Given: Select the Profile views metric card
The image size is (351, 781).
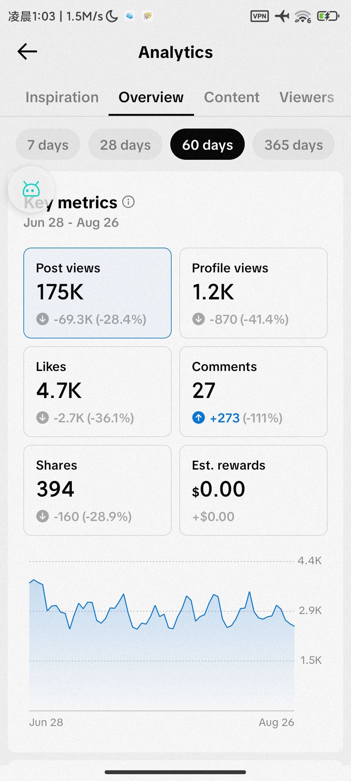Looking at the screenshot, I should point(253,293).
